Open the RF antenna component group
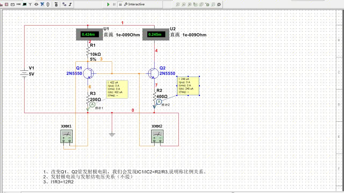 click(x=30, y=4)
